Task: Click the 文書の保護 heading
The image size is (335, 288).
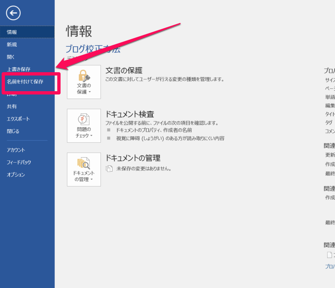Action: point(124,71)
